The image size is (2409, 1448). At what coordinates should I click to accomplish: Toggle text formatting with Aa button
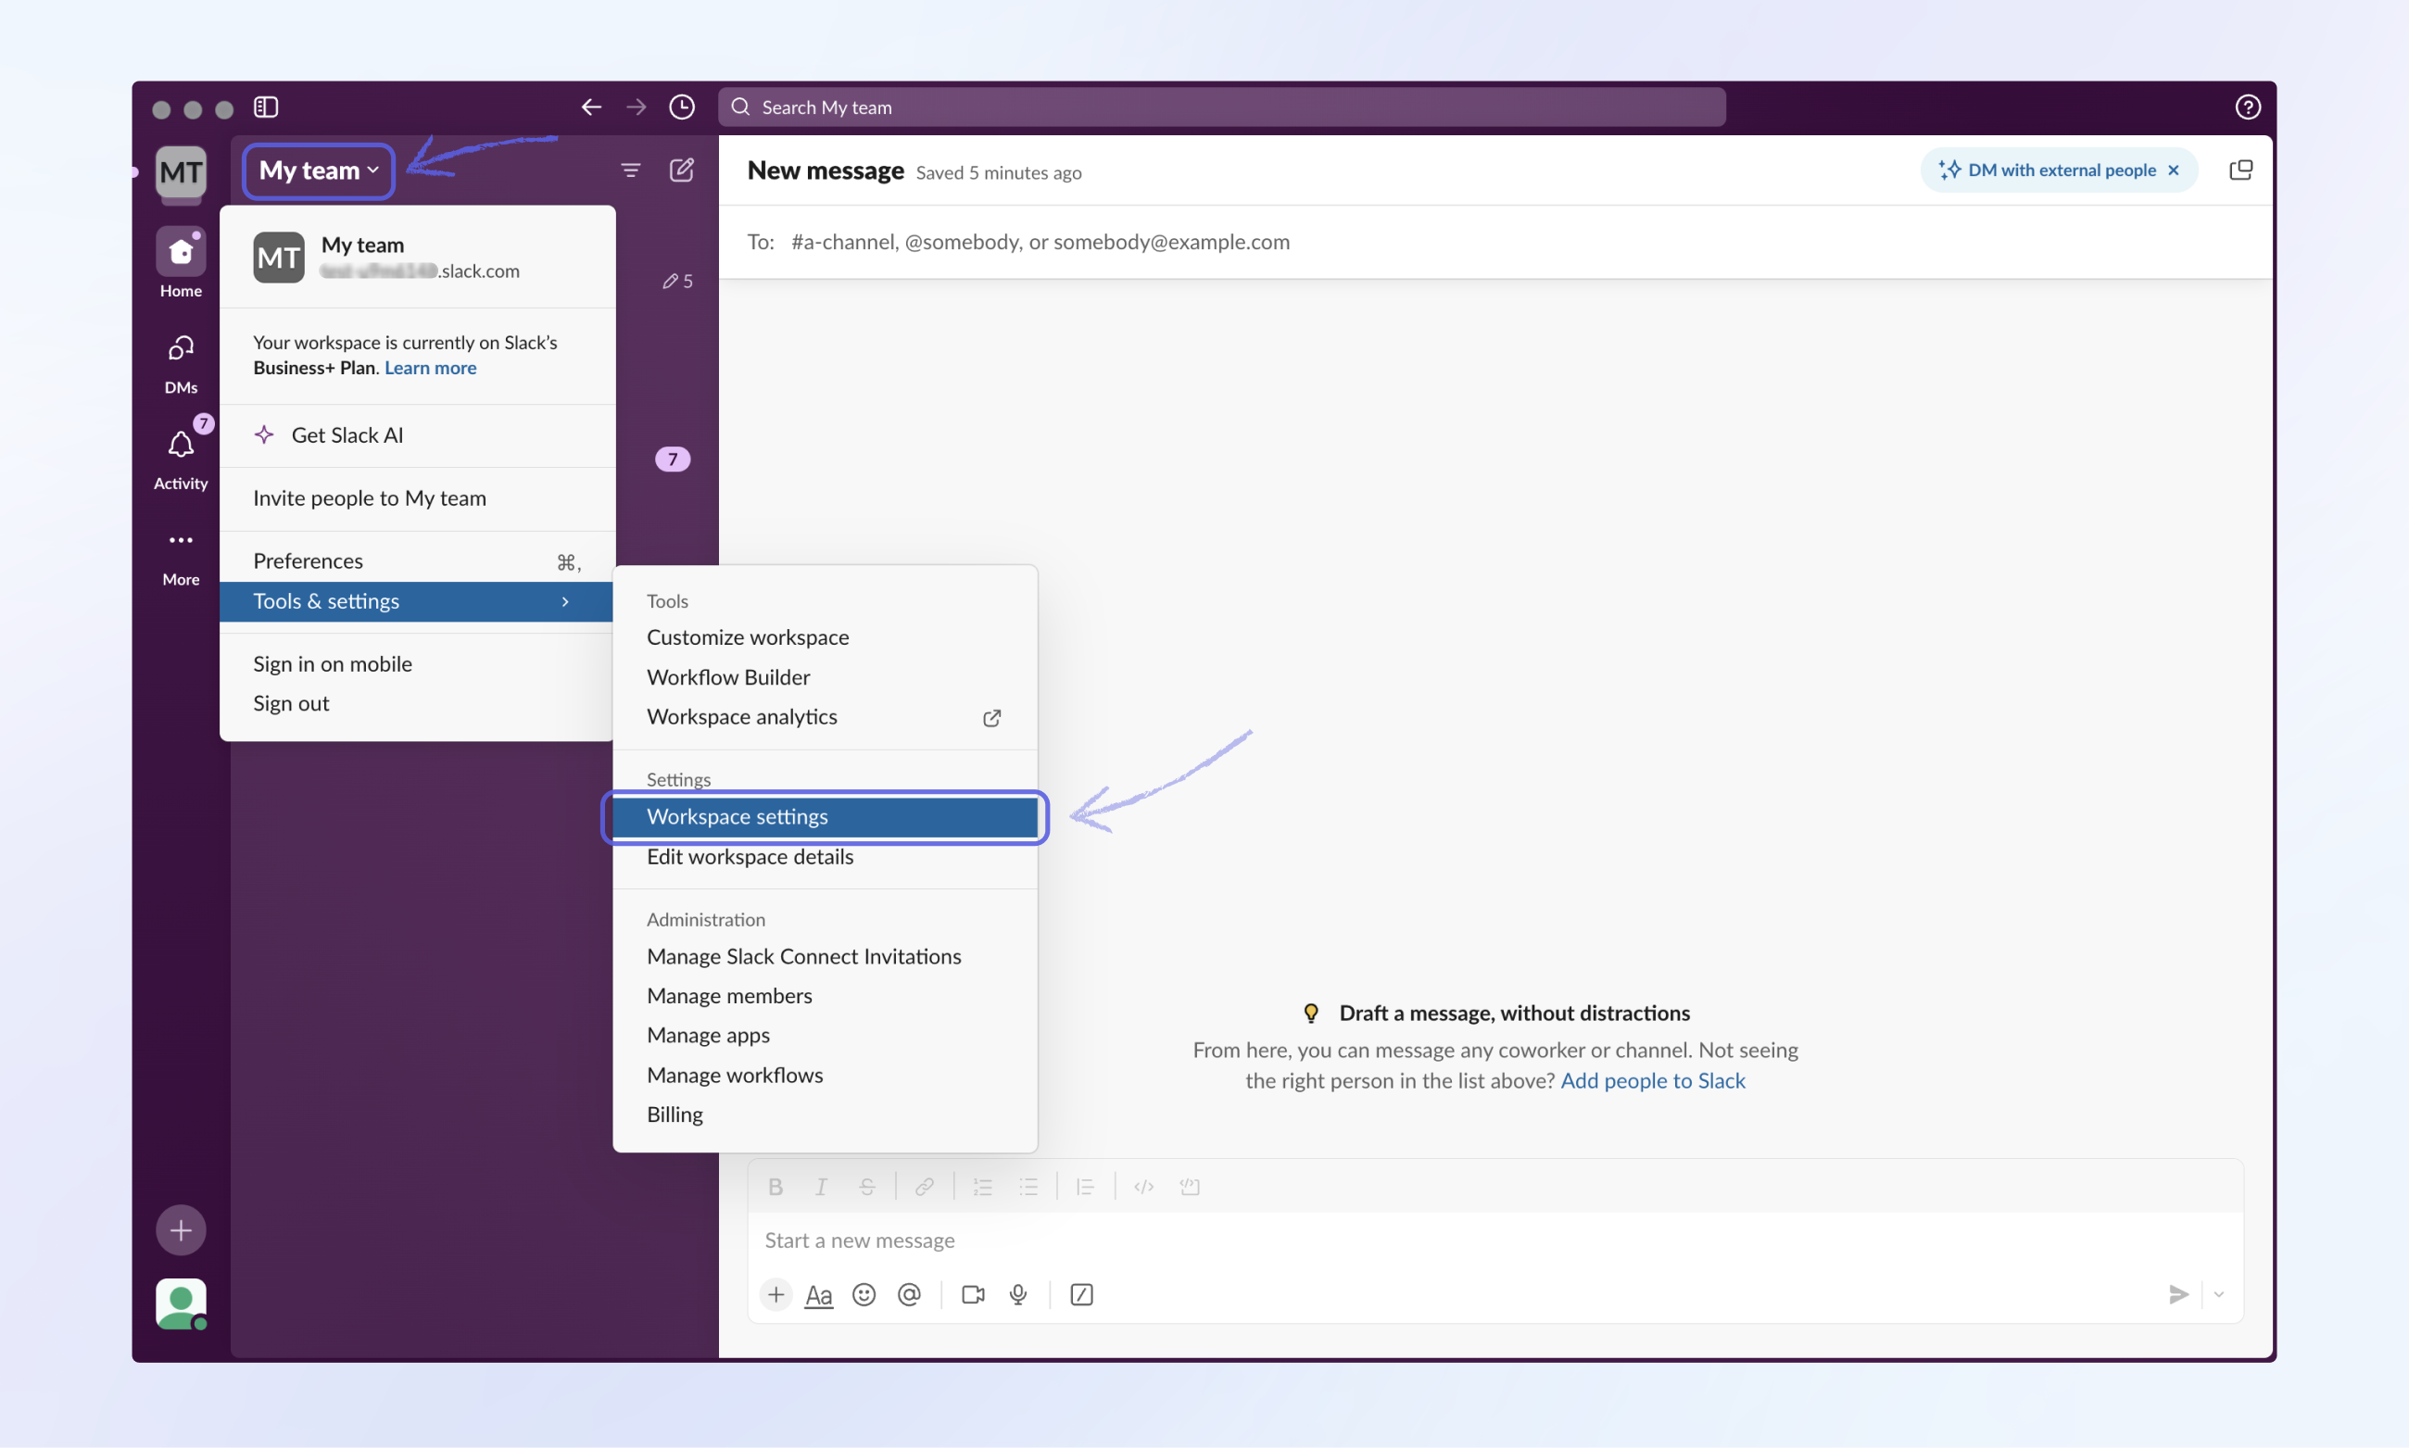[819, 1295]
